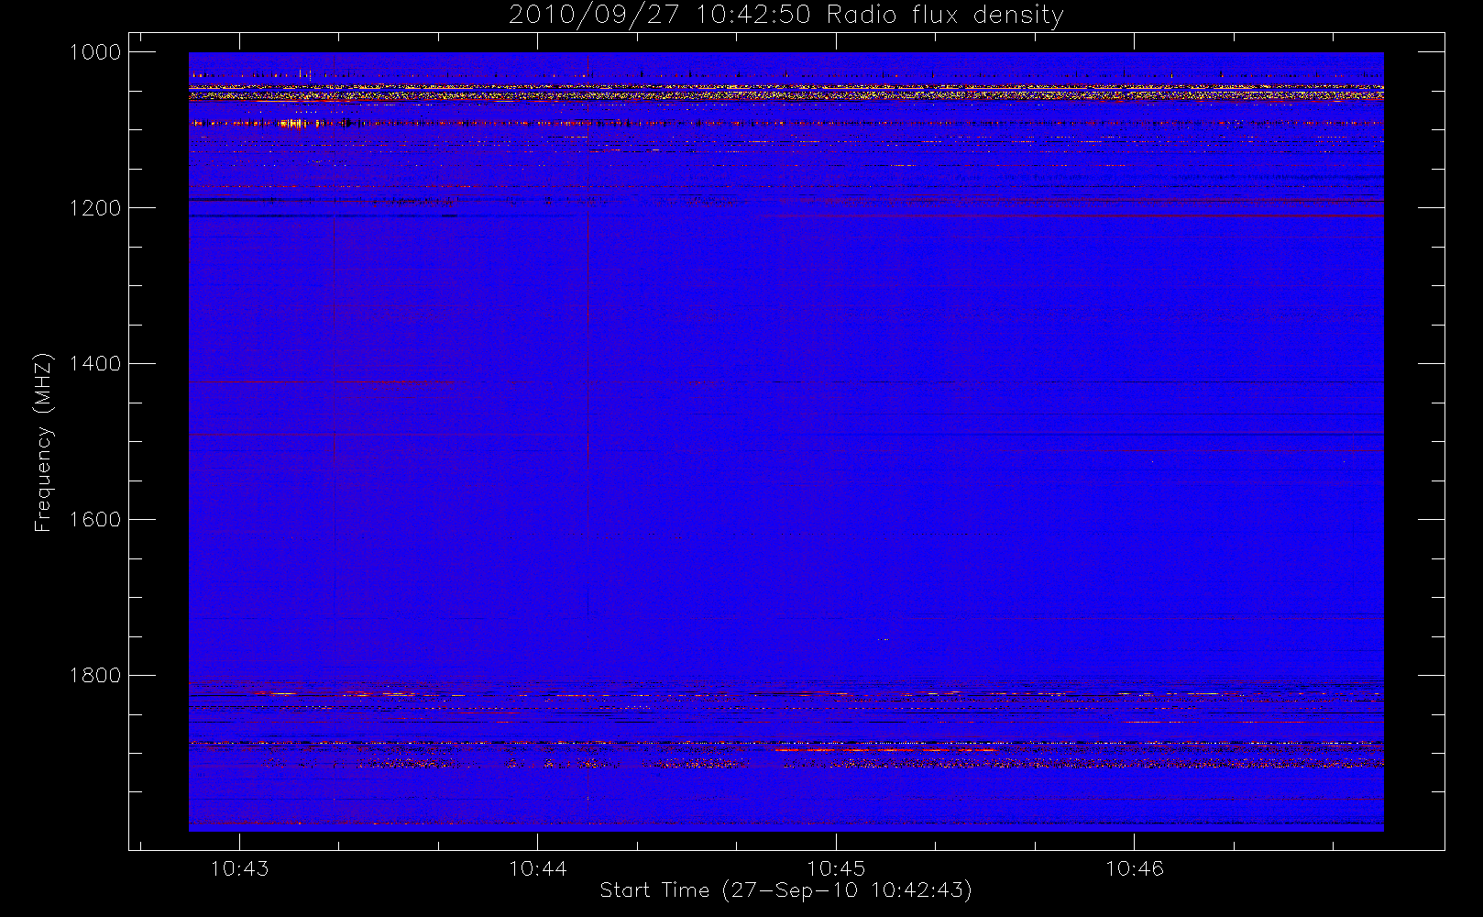This screenshot has width=1483, height=917.
Task: Click the 1400 frequency tick label
Action: [95, 364]
